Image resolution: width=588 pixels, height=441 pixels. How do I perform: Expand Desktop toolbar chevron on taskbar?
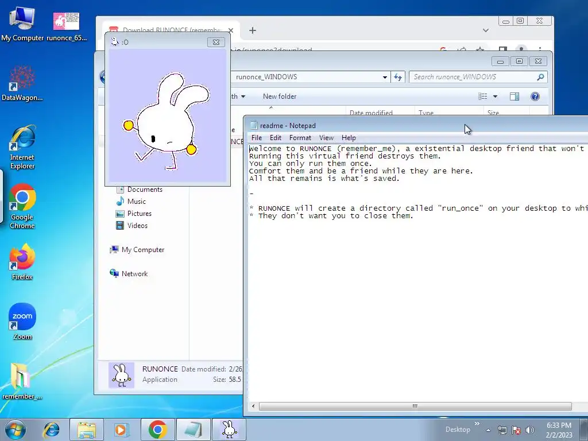[x=477, y=424]
